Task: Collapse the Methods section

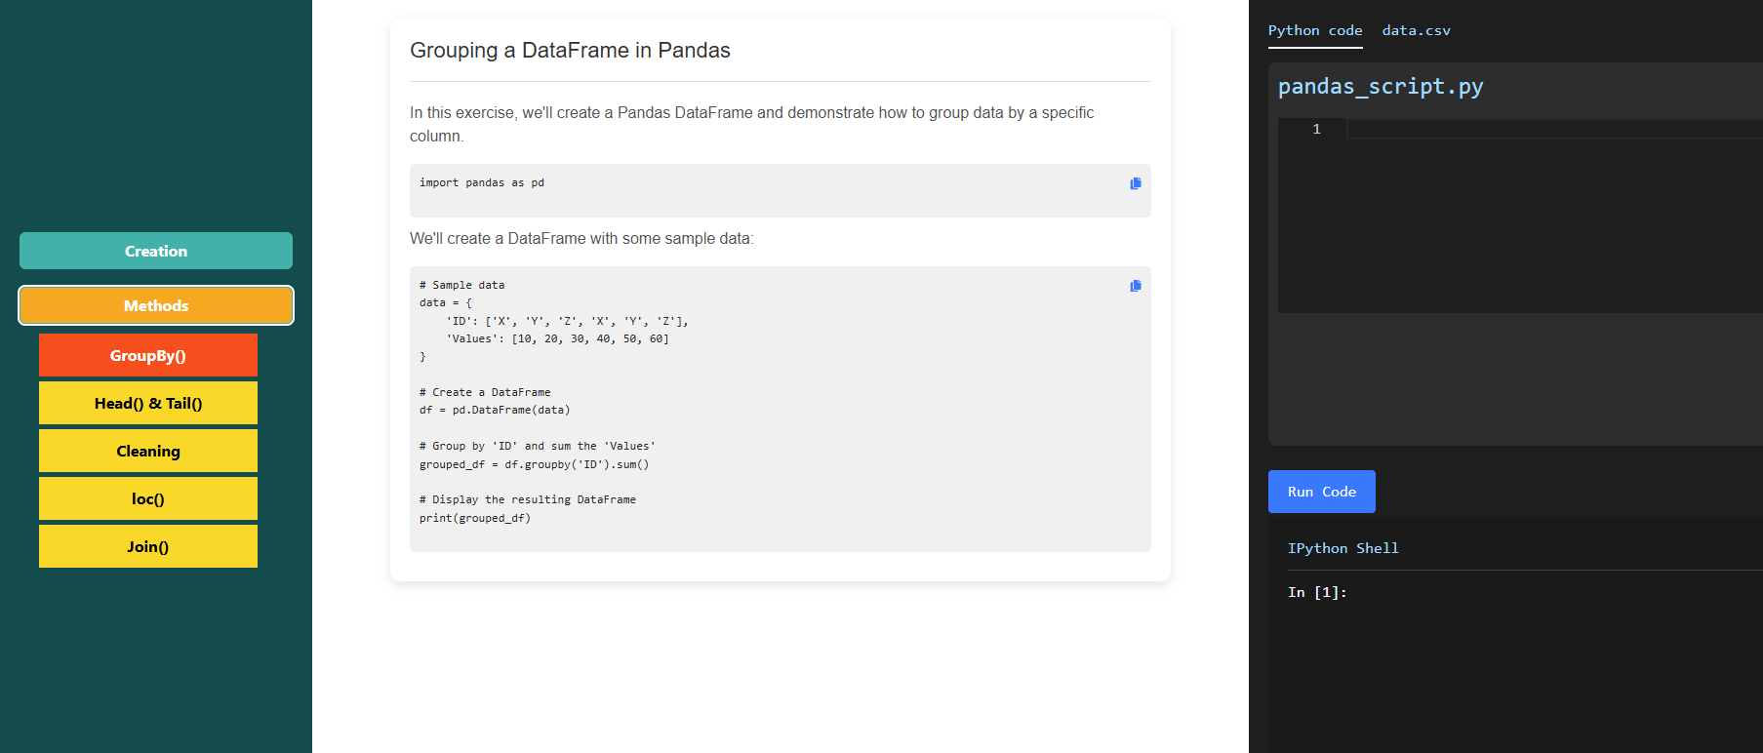Action: coord(156,305)
